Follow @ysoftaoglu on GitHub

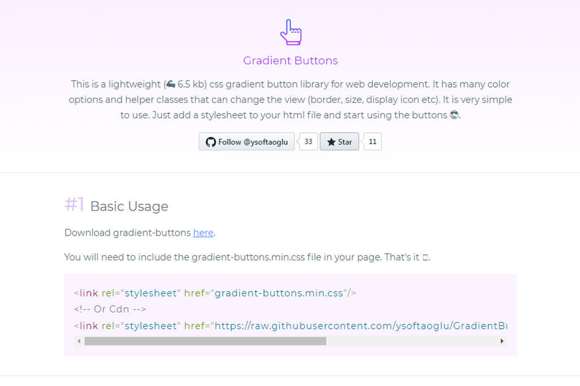[x=246, y=142]
